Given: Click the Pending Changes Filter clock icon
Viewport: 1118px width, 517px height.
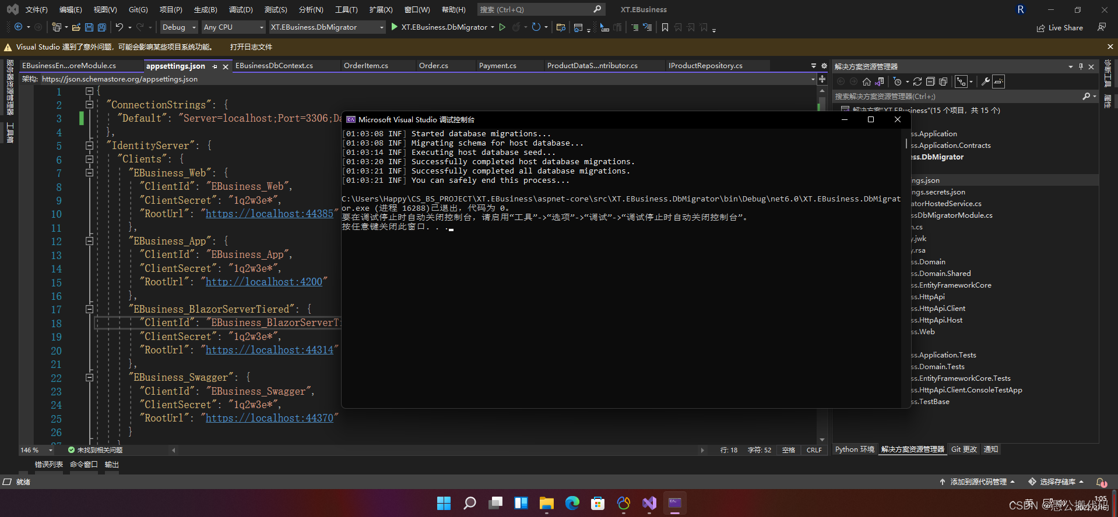Looking at the screenshot, I should click(x=898, y=82).
